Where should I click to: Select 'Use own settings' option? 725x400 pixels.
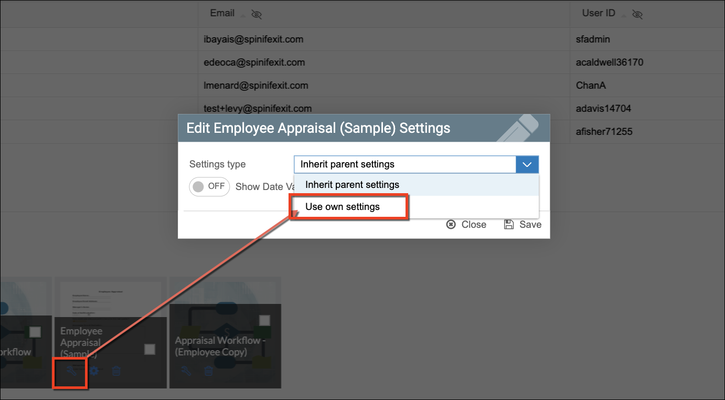point(343,207)
